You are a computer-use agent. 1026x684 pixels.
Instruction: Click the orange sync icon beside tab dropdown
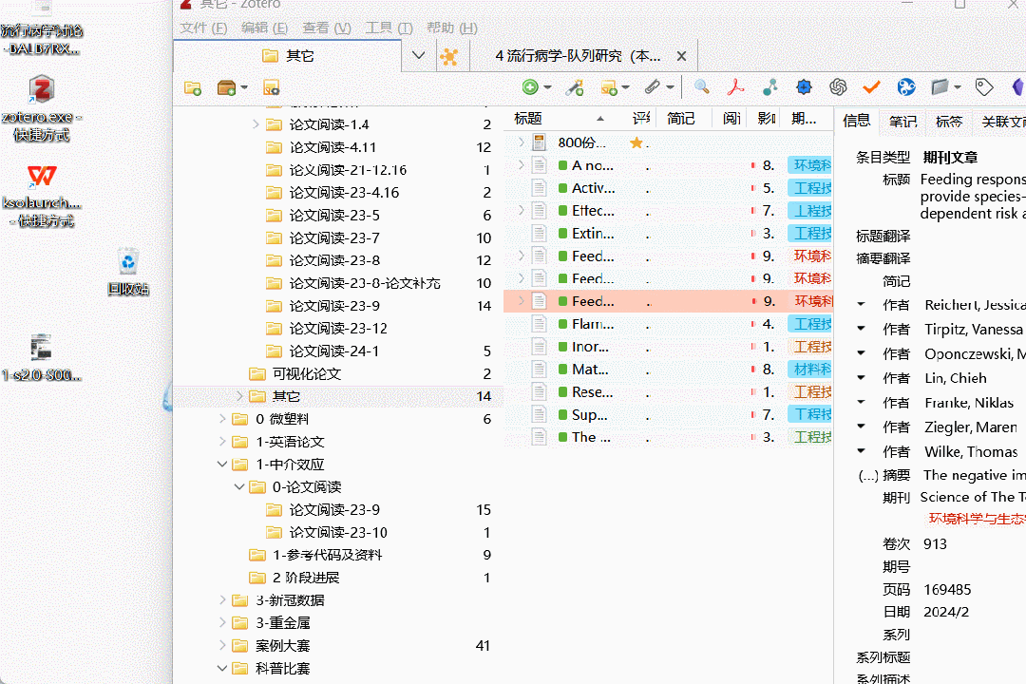[448, 56]
